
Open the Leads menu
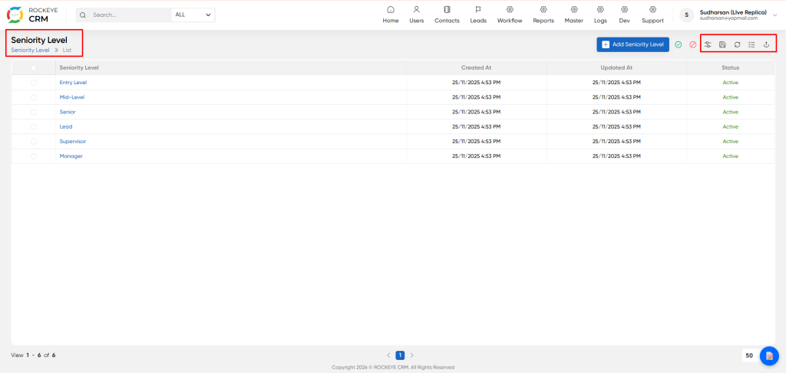click(x=478, y=15)
